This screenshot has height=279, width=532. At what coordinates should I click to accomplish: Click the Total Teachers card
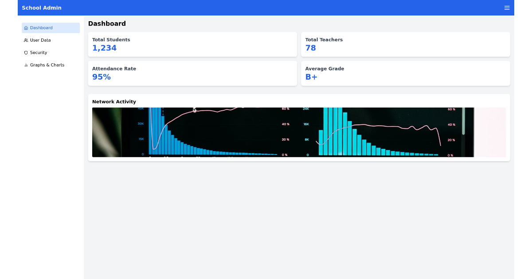pyautogui.click(x=405, y=44)
